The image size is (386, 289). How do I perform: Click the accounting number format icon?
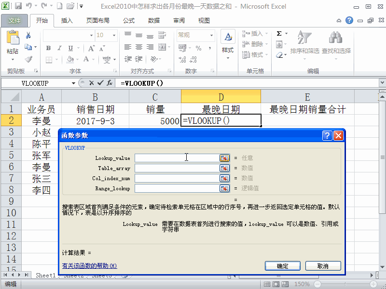tap(182, 48)
